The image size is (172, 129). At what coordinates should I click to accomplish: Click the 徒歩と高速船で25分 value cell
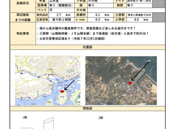tap(139, 15)
